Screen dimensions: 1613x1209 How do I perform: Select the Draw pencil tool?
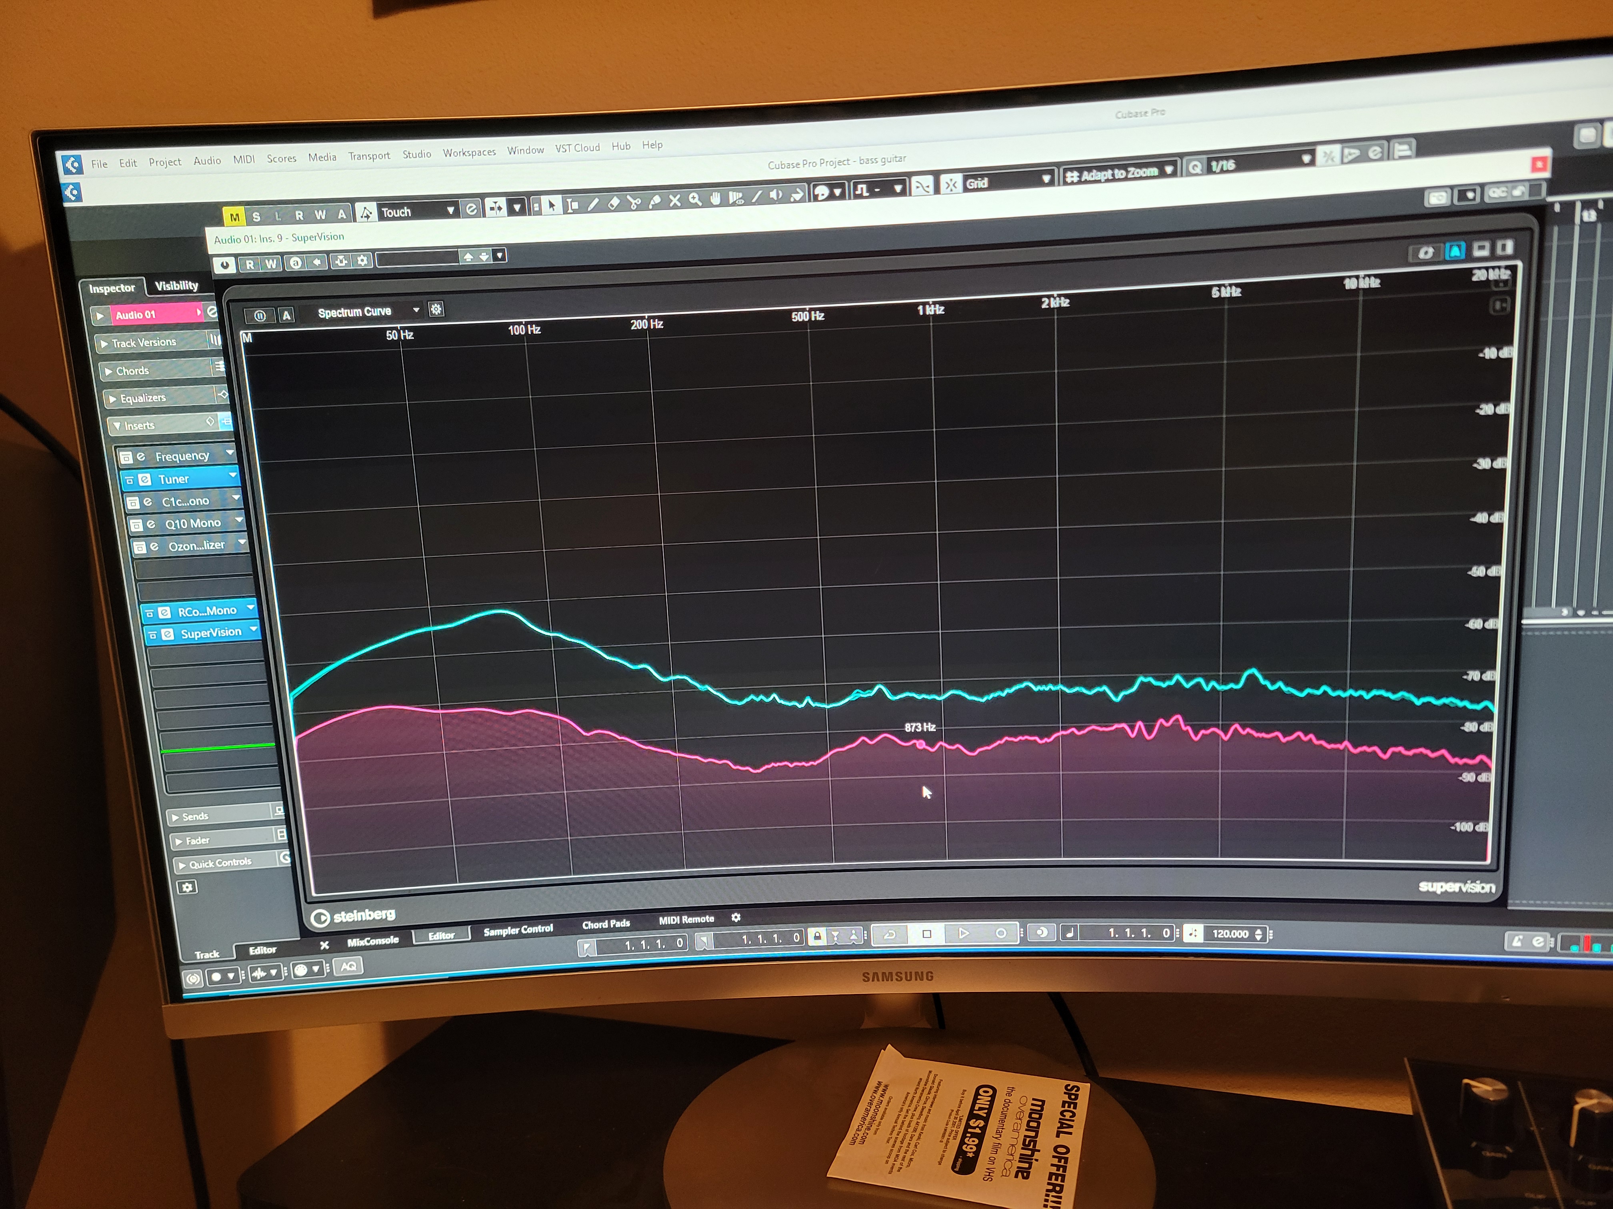(593, 204)
